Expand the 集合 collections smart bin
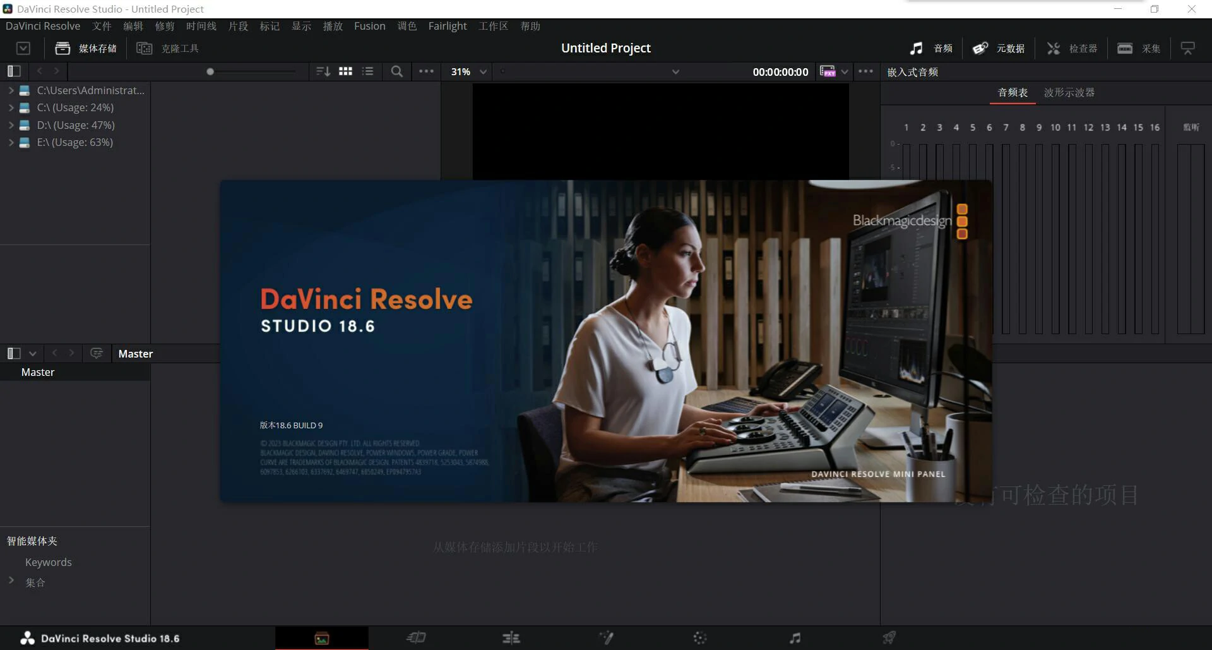This screenshot has height=650, width=1212. tap(11, 580)
